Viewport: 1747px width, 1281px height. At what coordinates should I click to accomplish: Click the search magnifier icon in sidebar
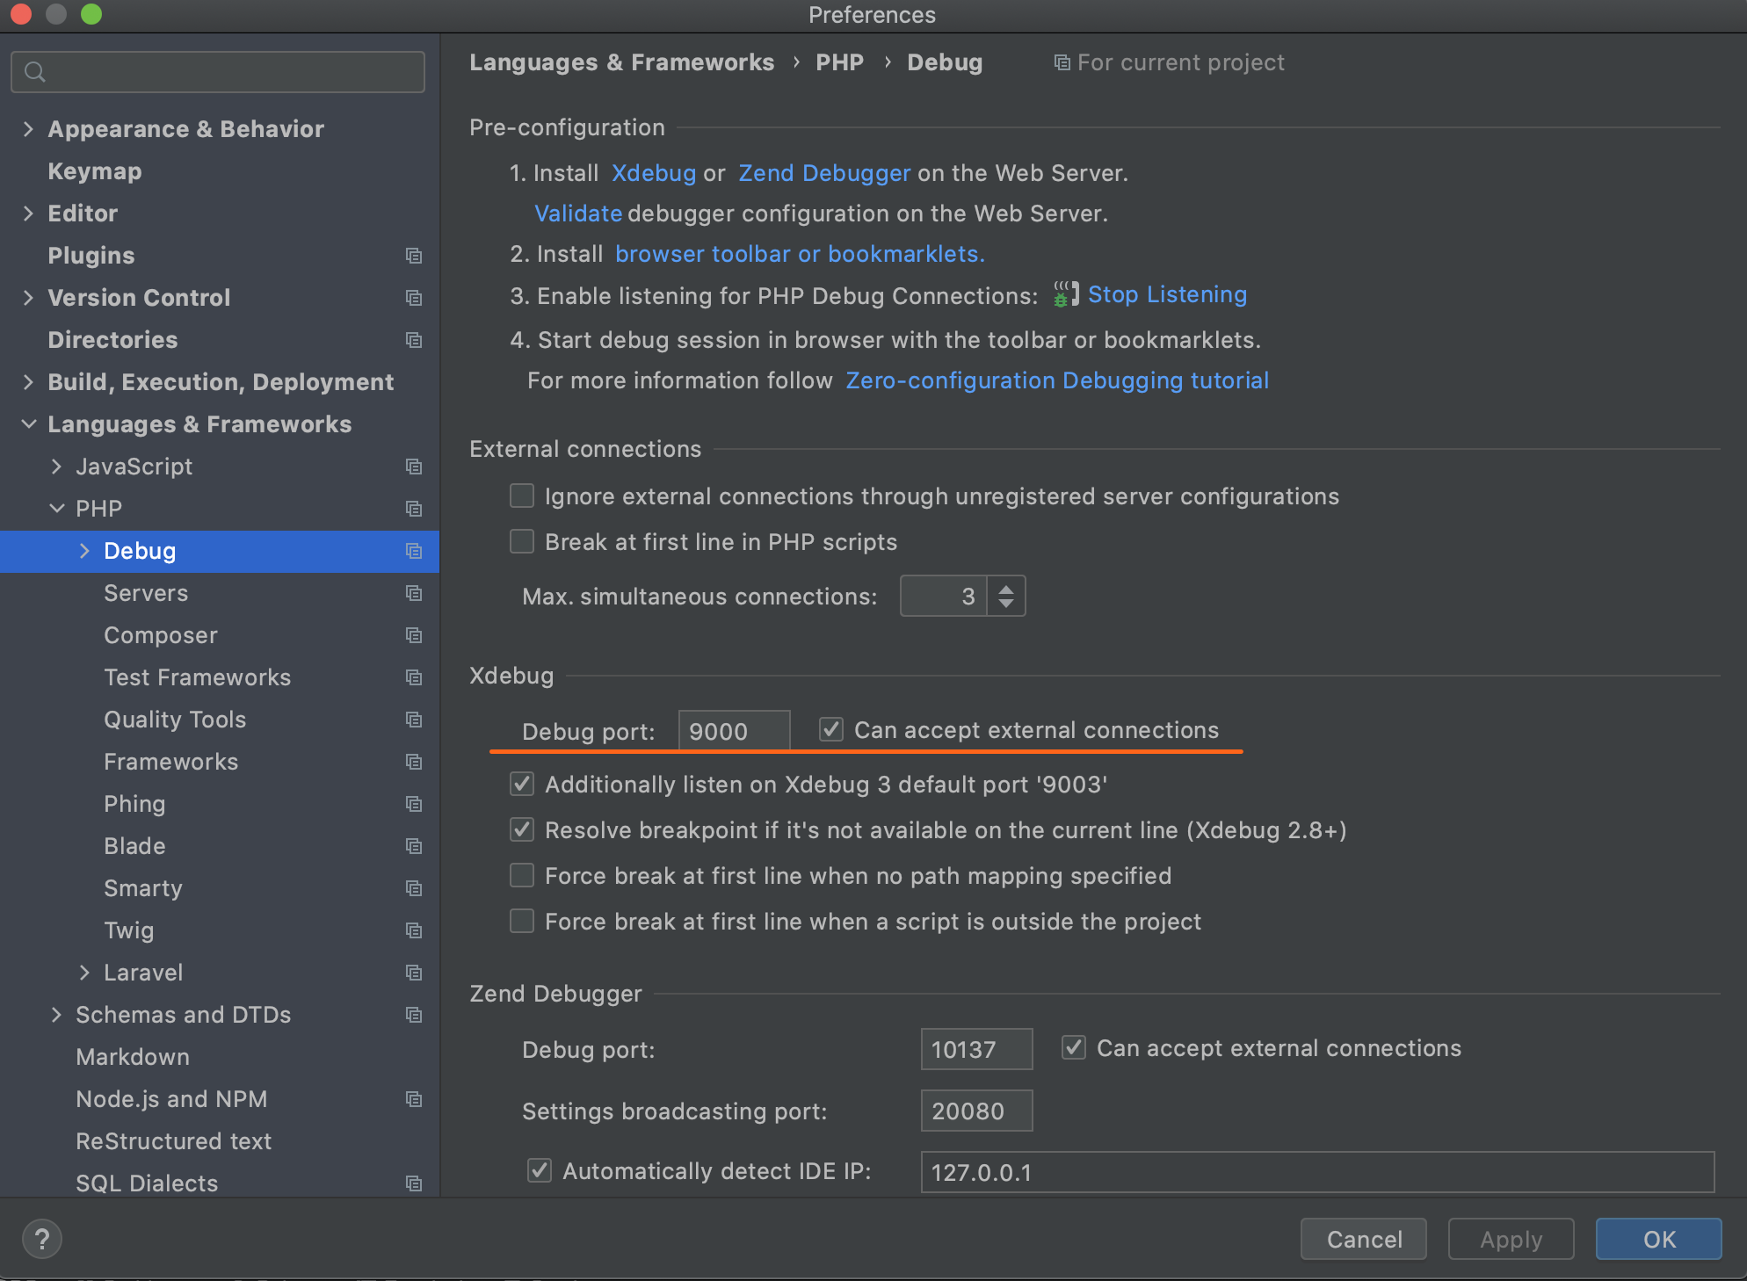[35, 72]
